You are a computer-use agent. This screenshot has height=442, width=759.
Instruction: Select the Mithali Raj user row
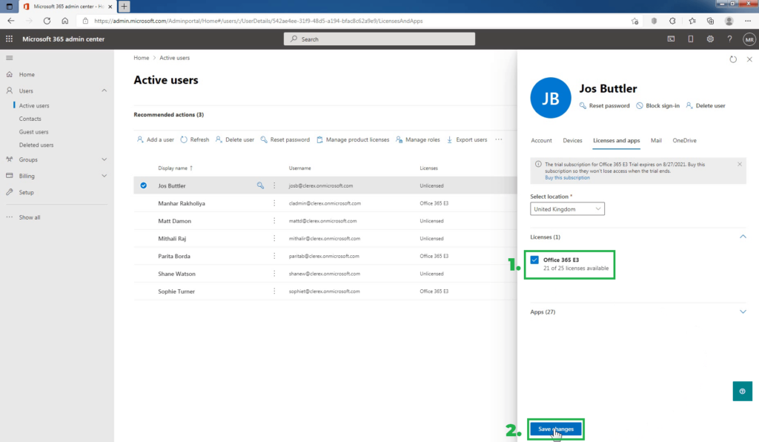325,238
